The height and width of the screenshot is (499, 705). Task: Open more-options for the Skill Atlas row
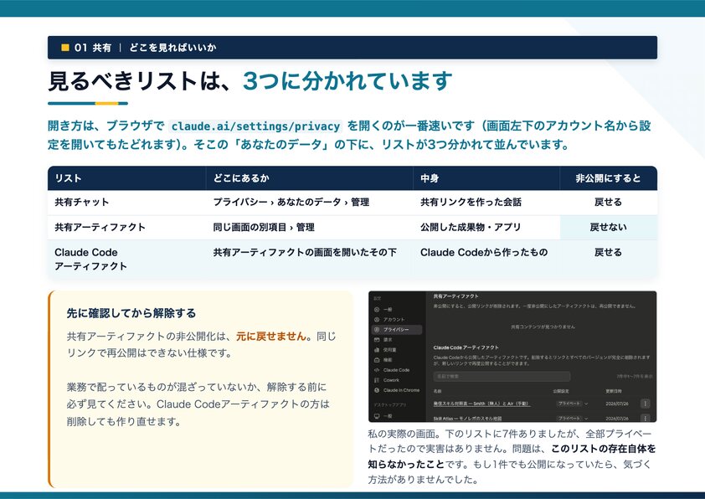click(x=646, y=418)
